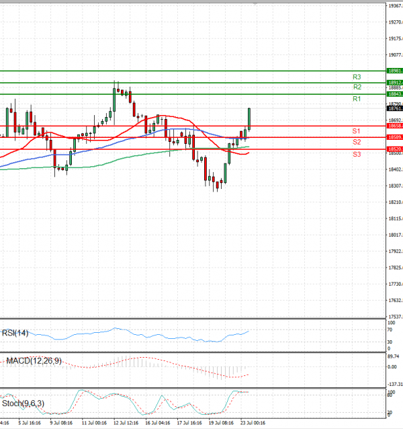Click the RSI scale value 30
Image resolution: width=403 pixels, height=429 pixels.
[x=390, y=342]
